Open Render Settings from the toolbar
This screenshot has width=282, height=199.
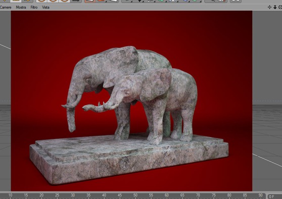(x=113, y=1)
